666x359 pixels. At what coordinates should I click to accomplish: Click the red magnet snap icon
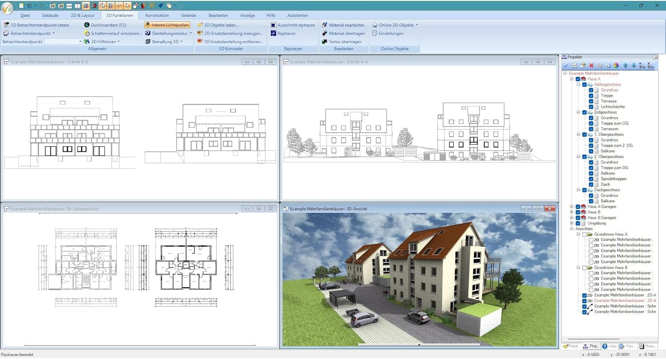click(x=94, y=6)
